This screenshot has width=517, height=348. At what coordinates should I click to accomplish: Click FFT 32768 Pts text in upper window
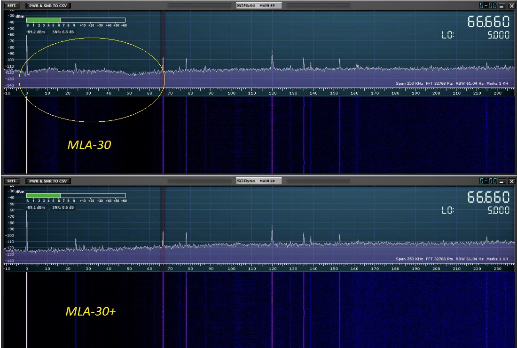[439, 83]
